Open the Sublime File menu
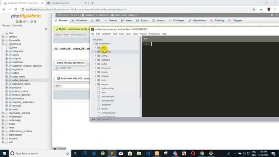This screenshot has width=279, height=157. click(x=92, y=34)
